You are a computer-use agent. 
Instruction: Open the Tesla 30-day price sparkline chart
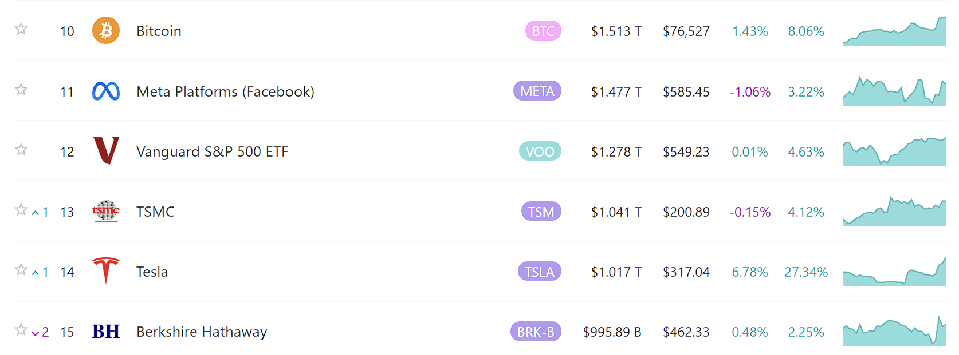click(894, 273)
